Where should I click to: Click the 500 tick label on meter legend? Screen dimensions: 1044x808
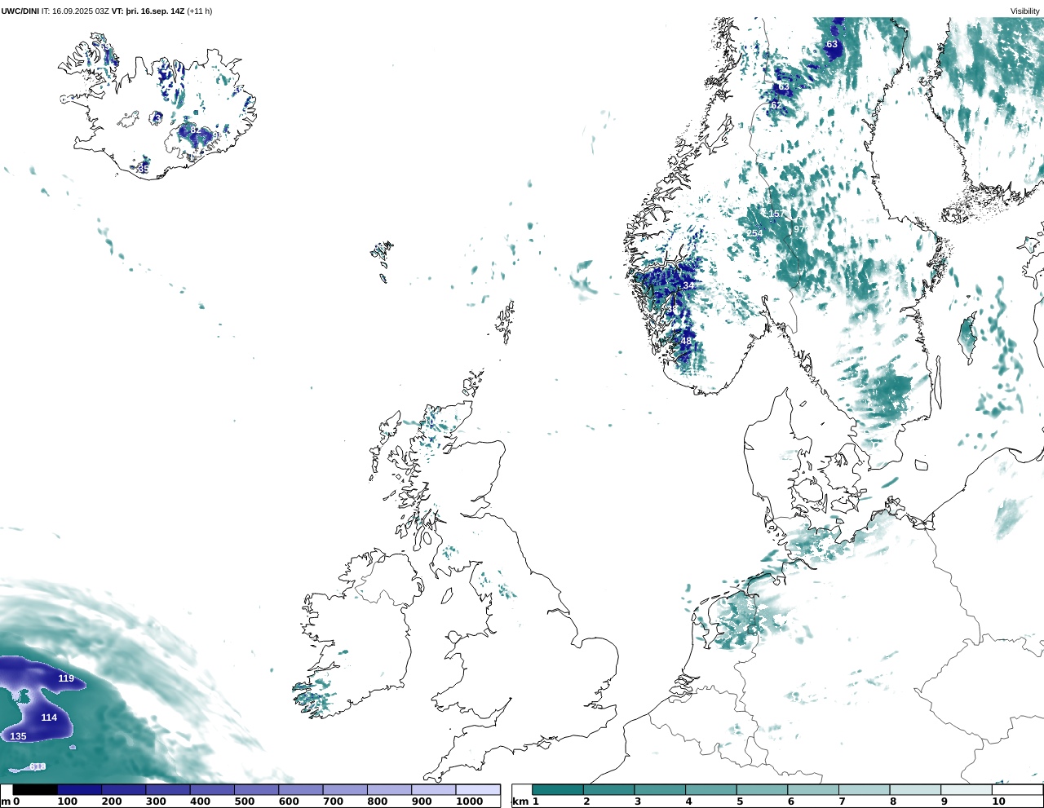pos(245,801)
